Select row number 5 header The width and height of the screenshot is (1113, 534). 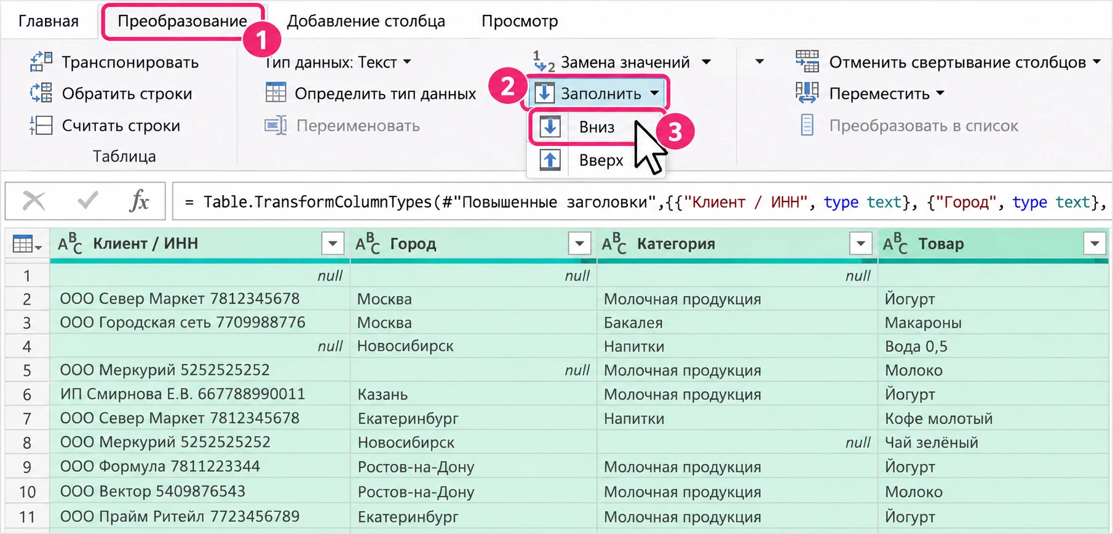coord(27,370)
